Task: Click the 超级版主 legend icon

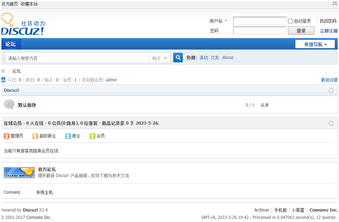Action: pos(35,136)
